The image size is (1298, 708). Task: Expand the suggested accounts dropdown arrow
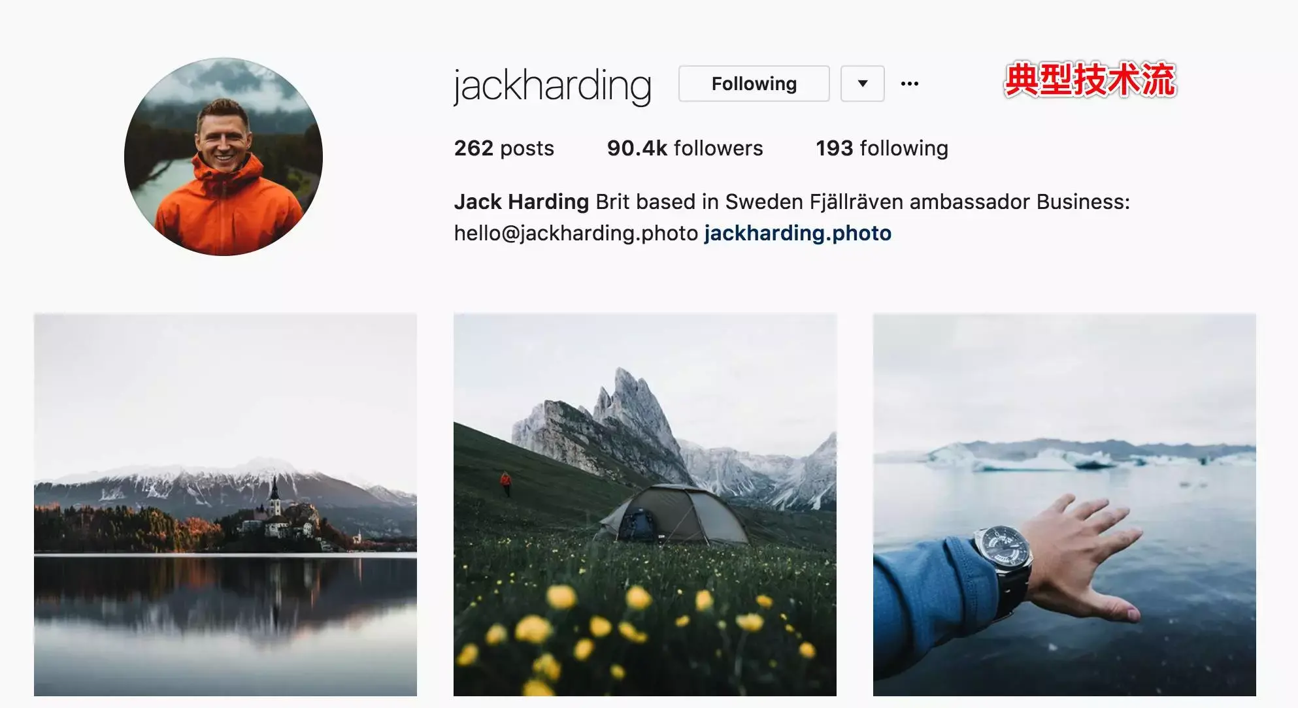862,84
